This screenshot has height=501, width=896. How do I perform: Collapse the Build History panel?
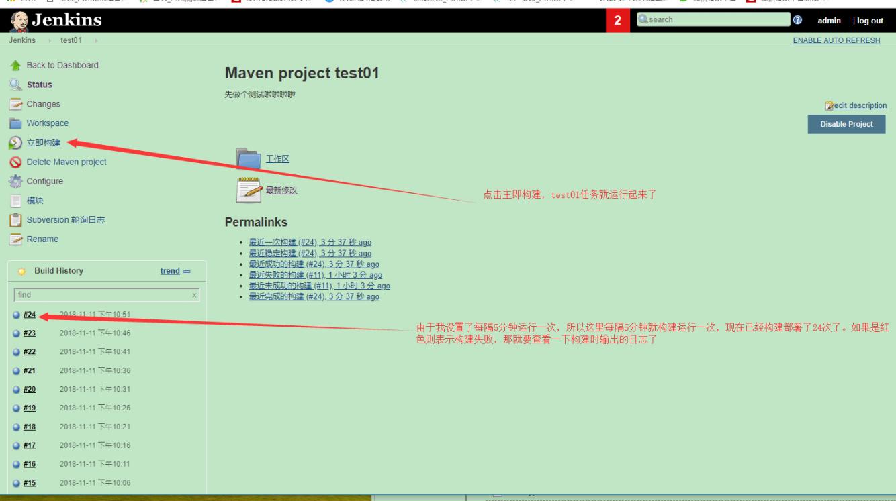186,271
